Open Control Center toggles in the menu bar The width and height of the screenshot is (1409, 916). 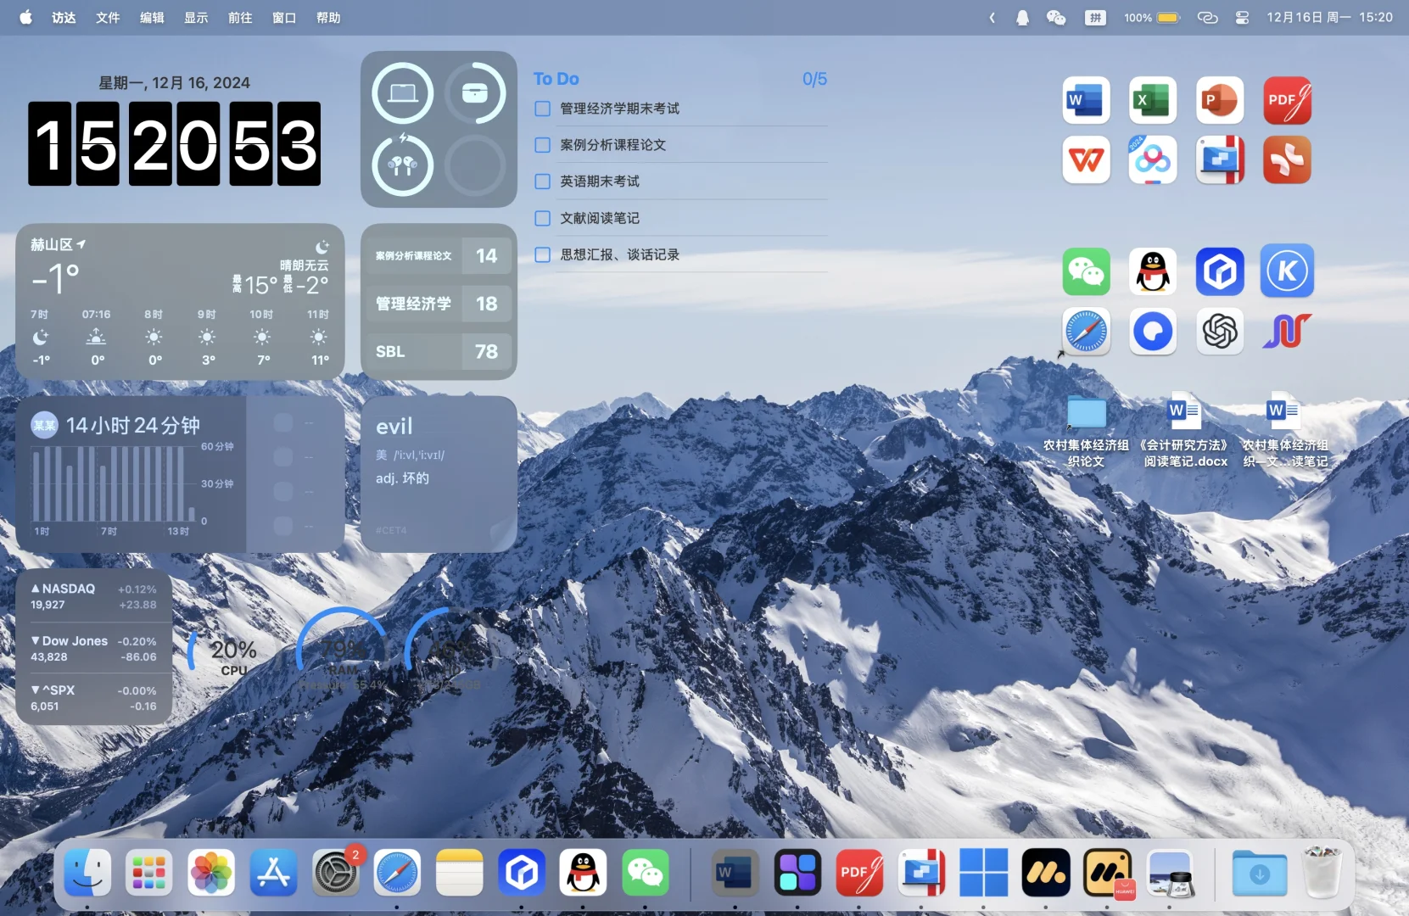point(1242,18)
